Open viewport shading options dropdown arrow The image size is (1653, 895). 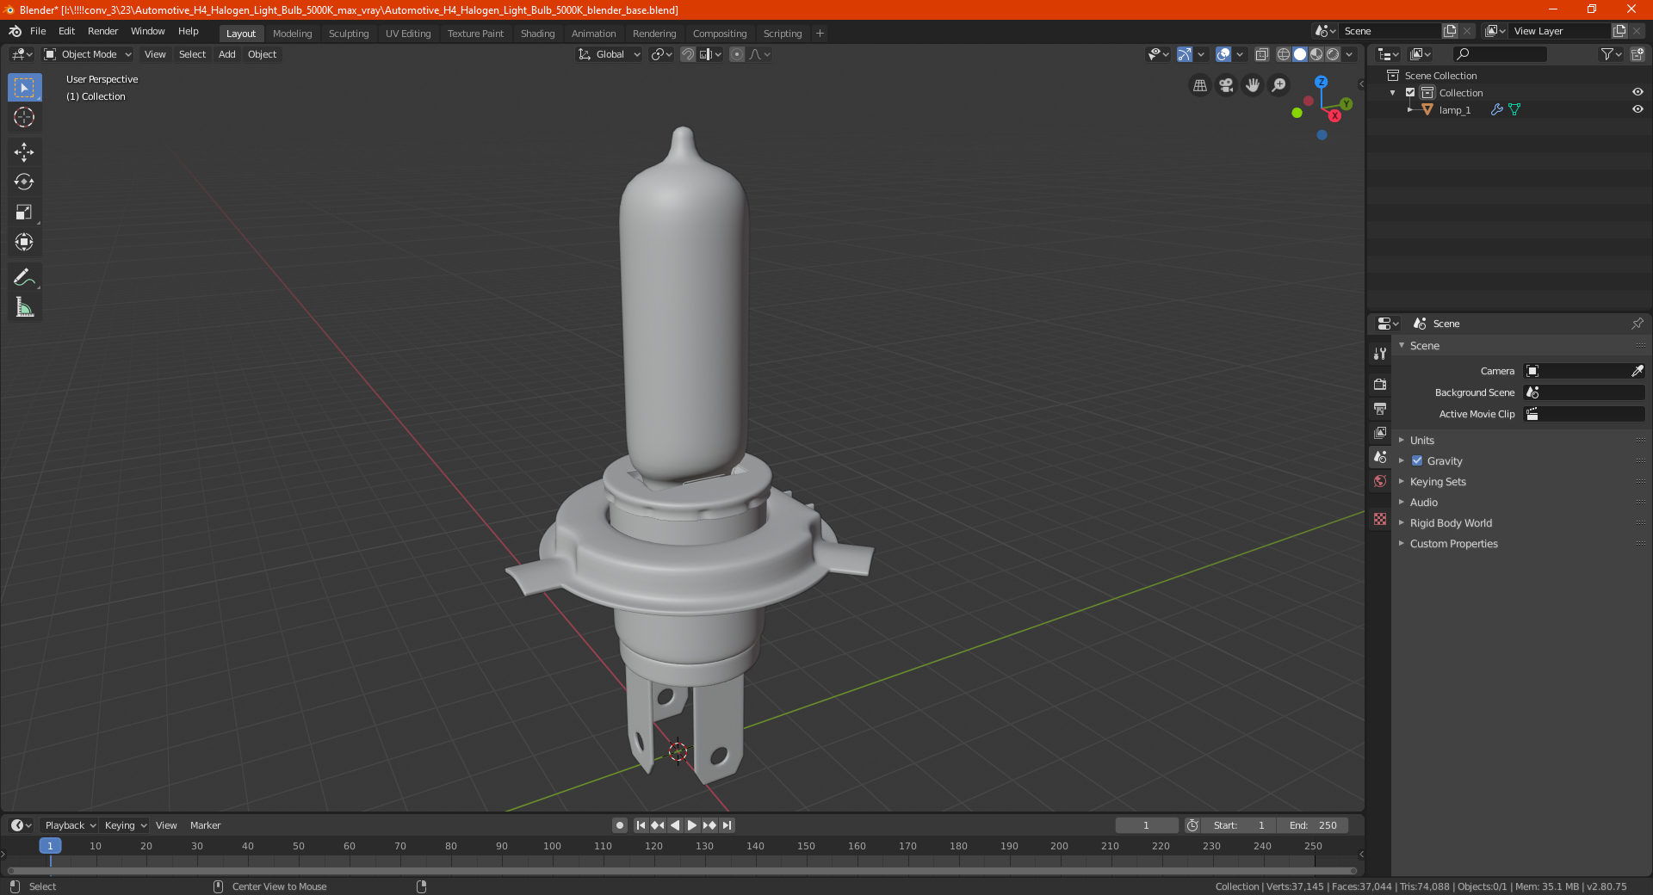(1349, 54)
